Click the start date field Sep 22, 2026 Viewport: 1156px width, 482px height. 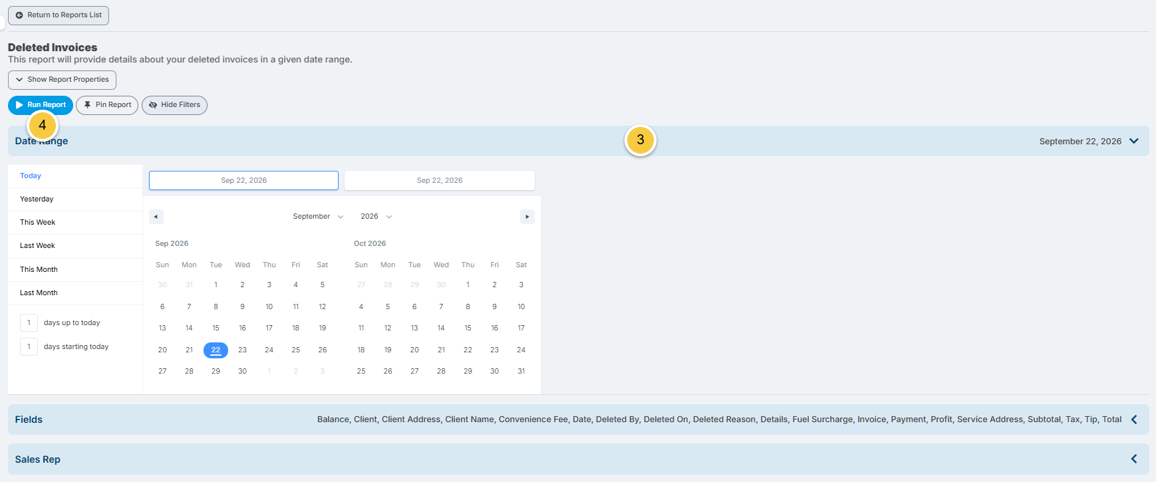pos(243,181)
